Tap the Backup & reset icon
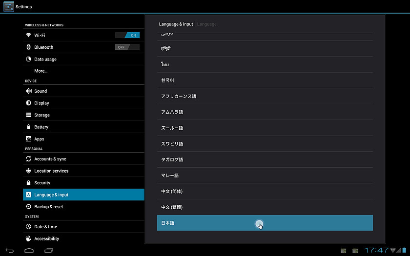 click(x=28, y=207)
